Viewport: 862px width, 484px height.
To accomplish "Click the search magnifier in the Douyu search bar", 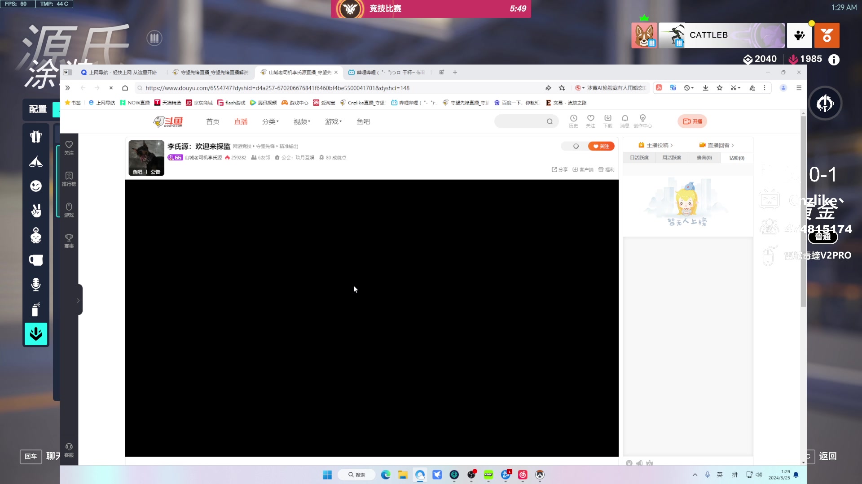I will 550,121.
